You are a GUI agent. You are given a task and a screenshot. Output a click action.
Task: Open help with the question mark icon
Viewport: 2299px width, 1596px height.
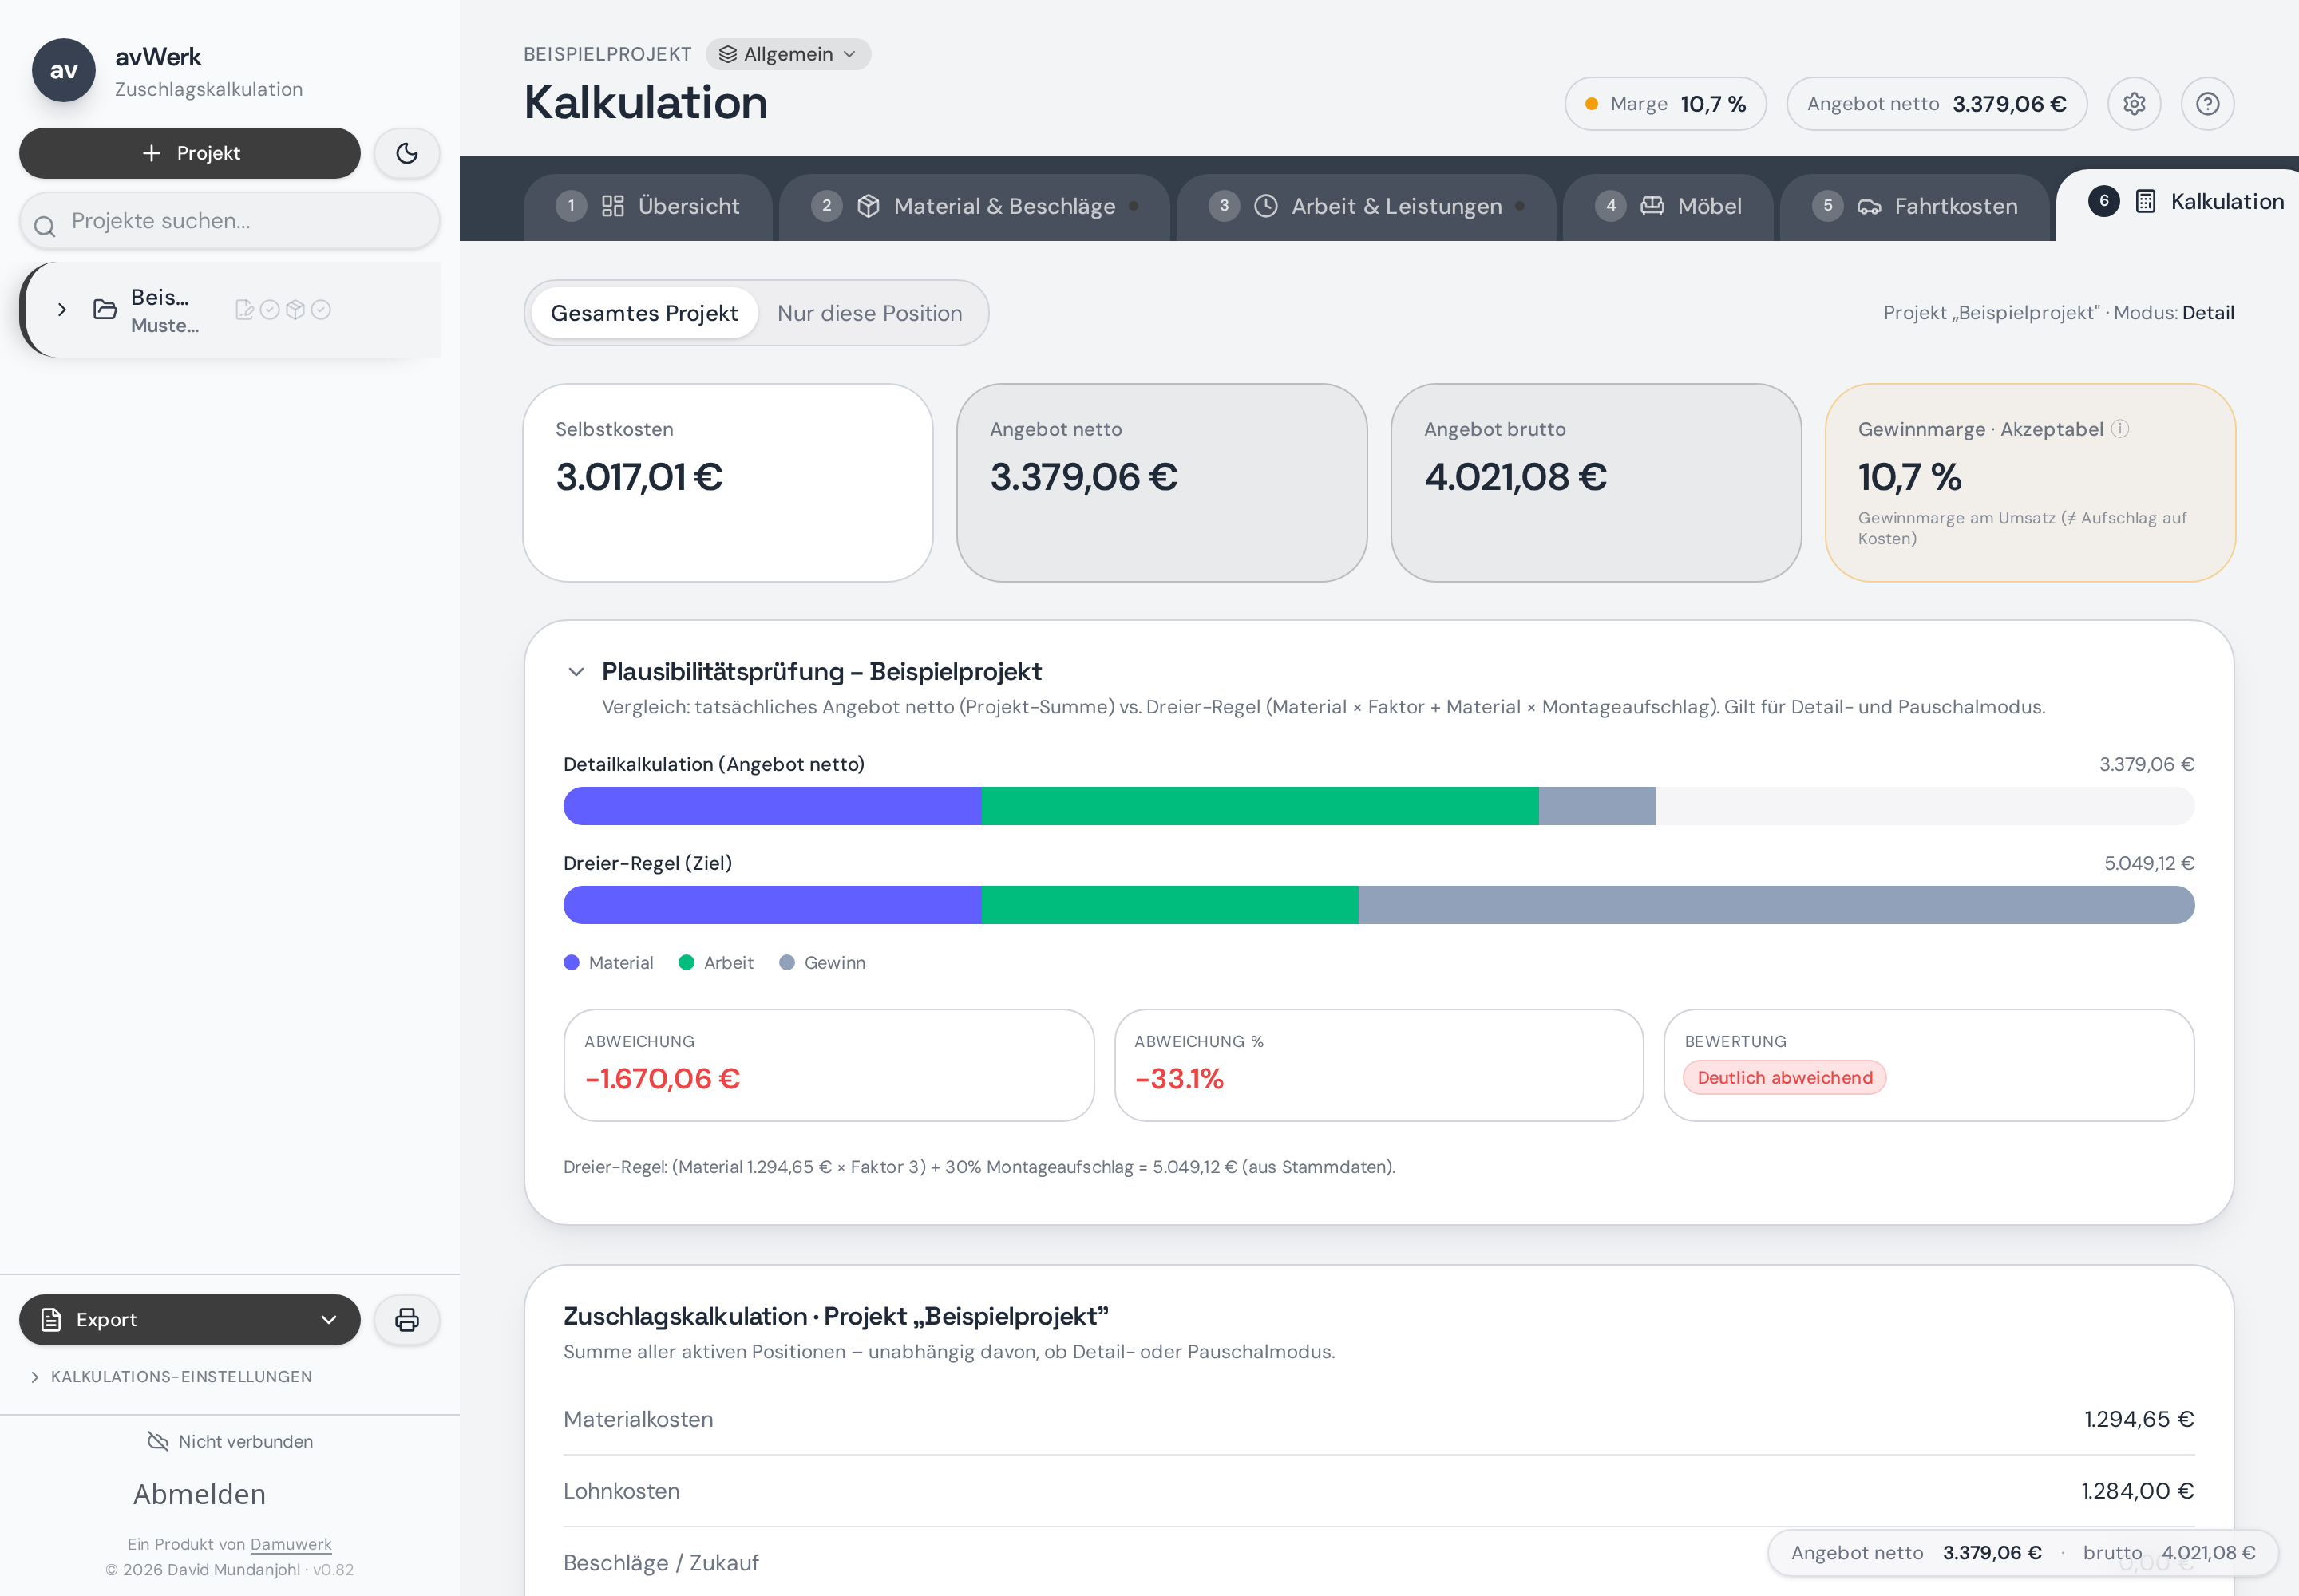[2208, 104]
